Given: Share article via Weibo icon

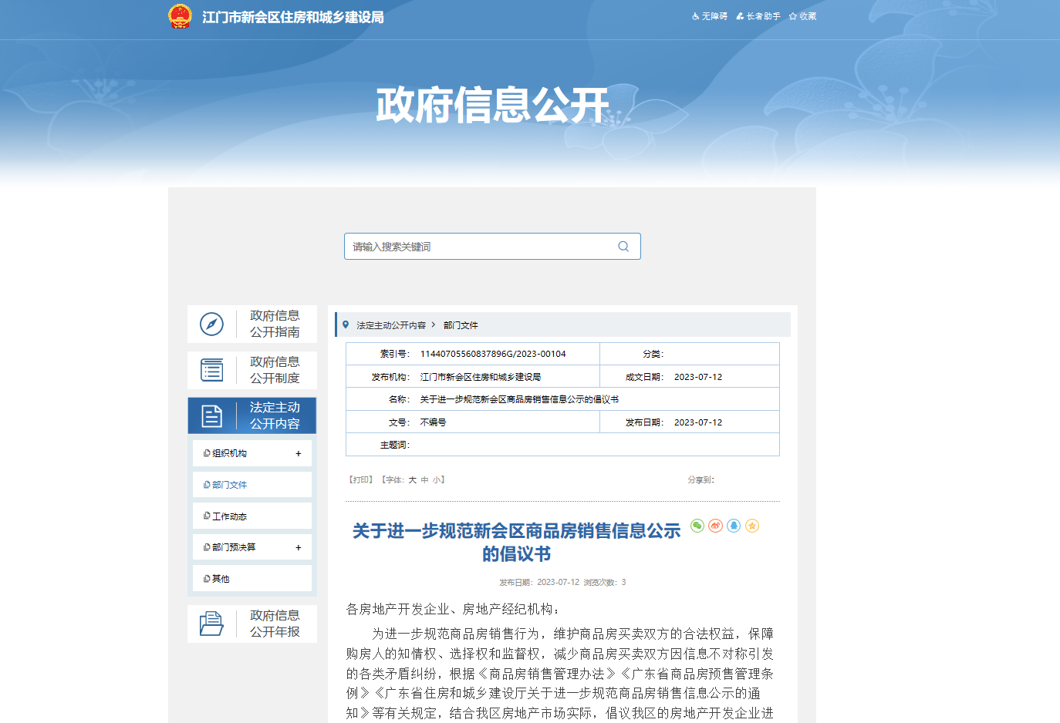Looking at the screenshot, I should 715,526.
